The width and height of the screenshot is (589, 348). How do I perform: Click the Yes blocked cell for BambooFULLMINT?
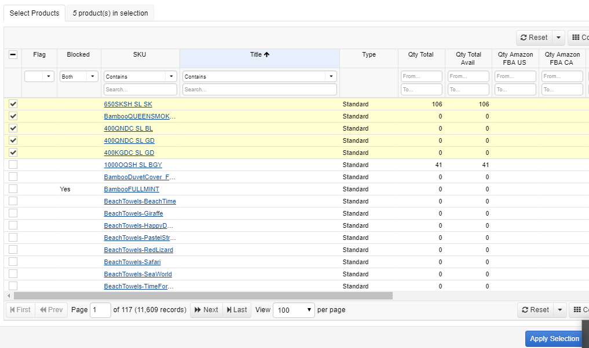tap(65, 189)
